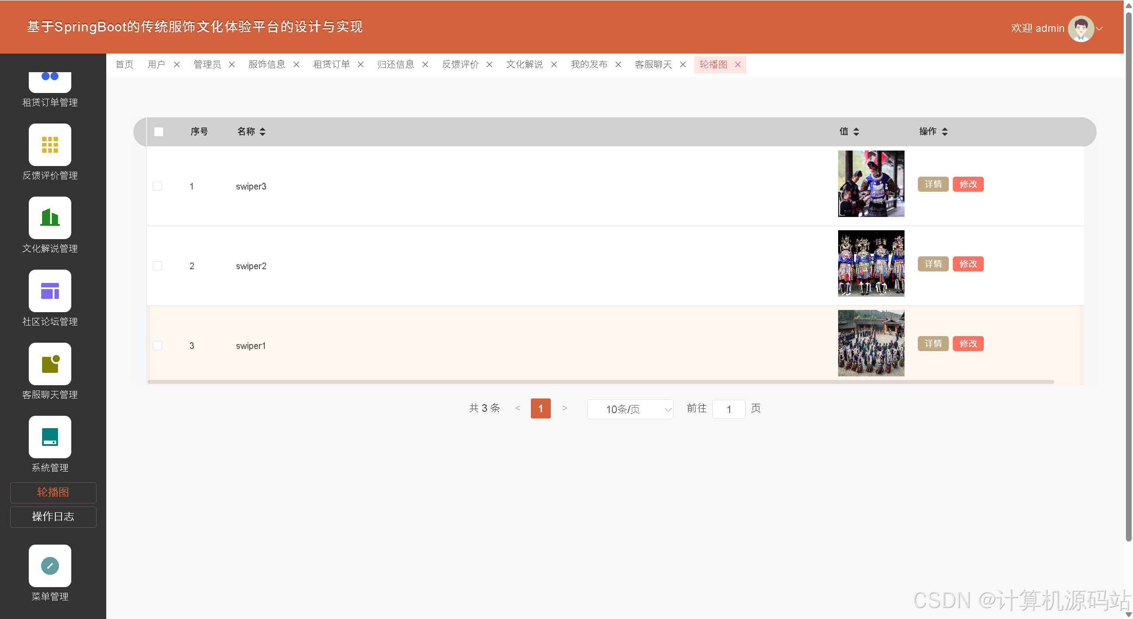The width and height of the screenshot is (1133, 619).
Task: Click the horizontal scrollbar under the table
Action: click(600, 382)
